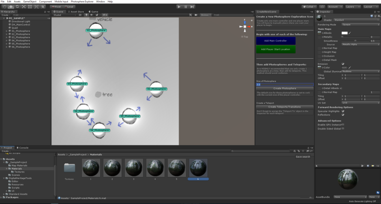The width and height of the screenshot is (381, 204).
Task: Open the Photosphere Explorer menu
Action: tap(82, 2)
